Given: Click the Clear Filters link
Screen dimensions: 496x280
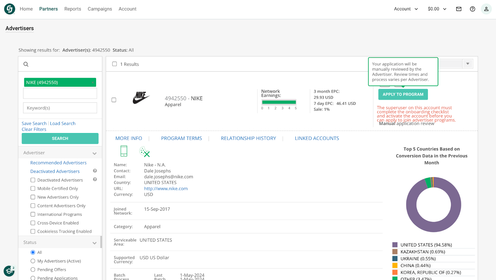Looking at the screenshot, I should tap(34, 129).
